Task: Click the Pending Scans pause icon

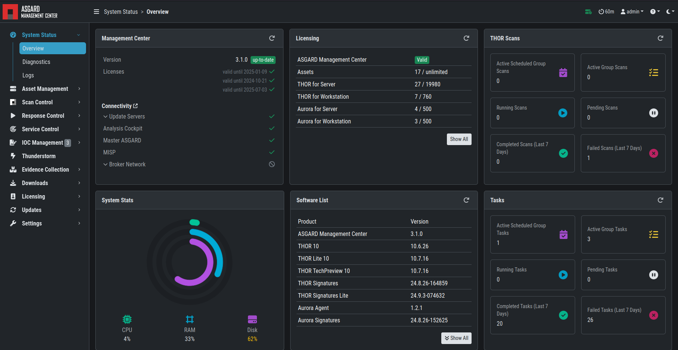Action: click(654, 113)
